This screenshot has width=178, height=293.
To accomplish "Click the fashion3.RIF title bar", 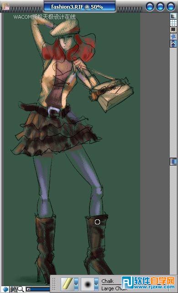I will pos(79,7).
